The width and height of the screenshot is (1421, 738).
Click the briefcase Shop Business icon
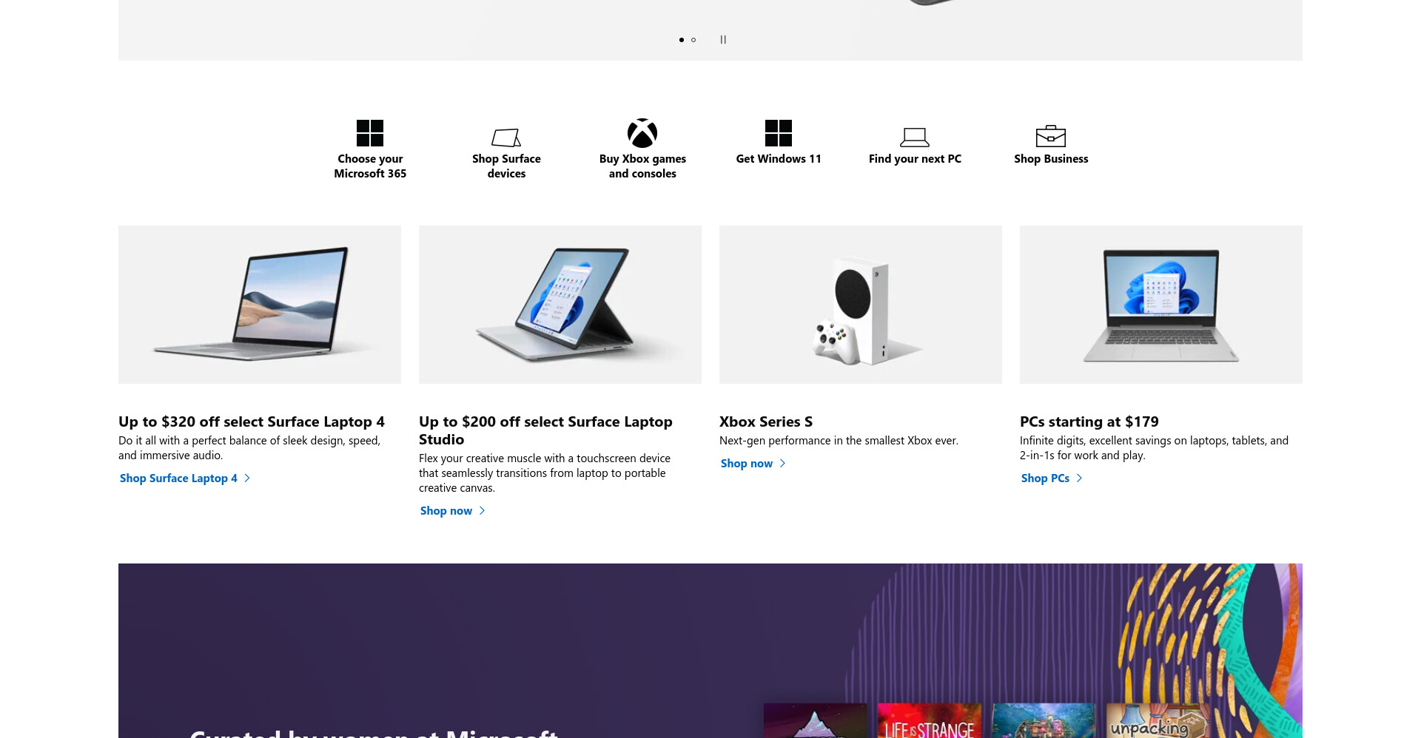(1051, 136)
